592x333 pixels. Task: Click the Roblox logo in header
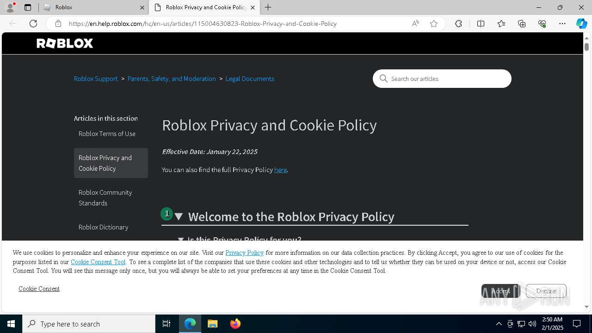coord(65,43)
